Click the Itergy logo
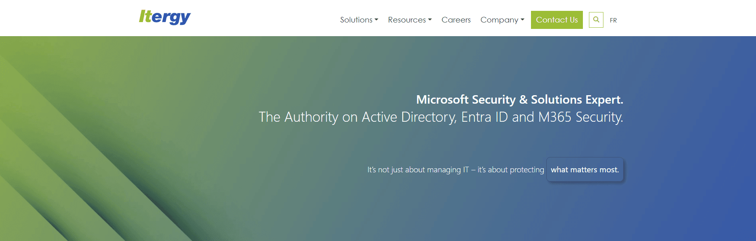Screen dimensions: 756x241 pos(165,17)
